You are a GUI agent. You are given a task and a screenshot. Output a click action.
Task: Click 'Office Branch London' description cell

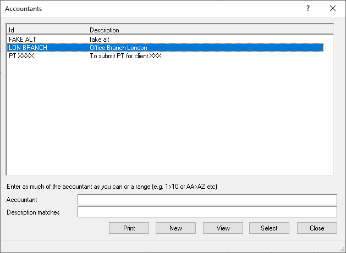(118, 48)
